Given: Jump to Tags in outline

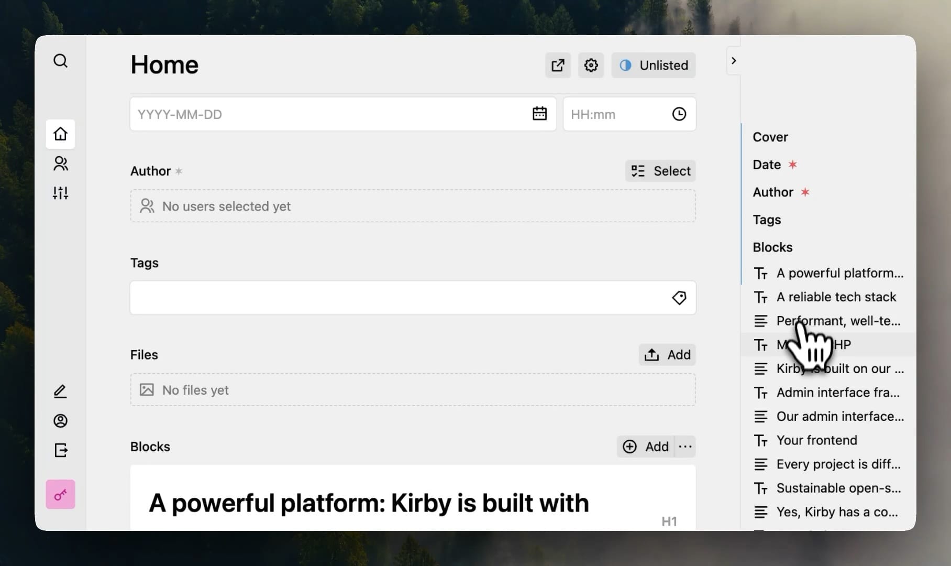Looking at the screenshot, I should (767, 220).
